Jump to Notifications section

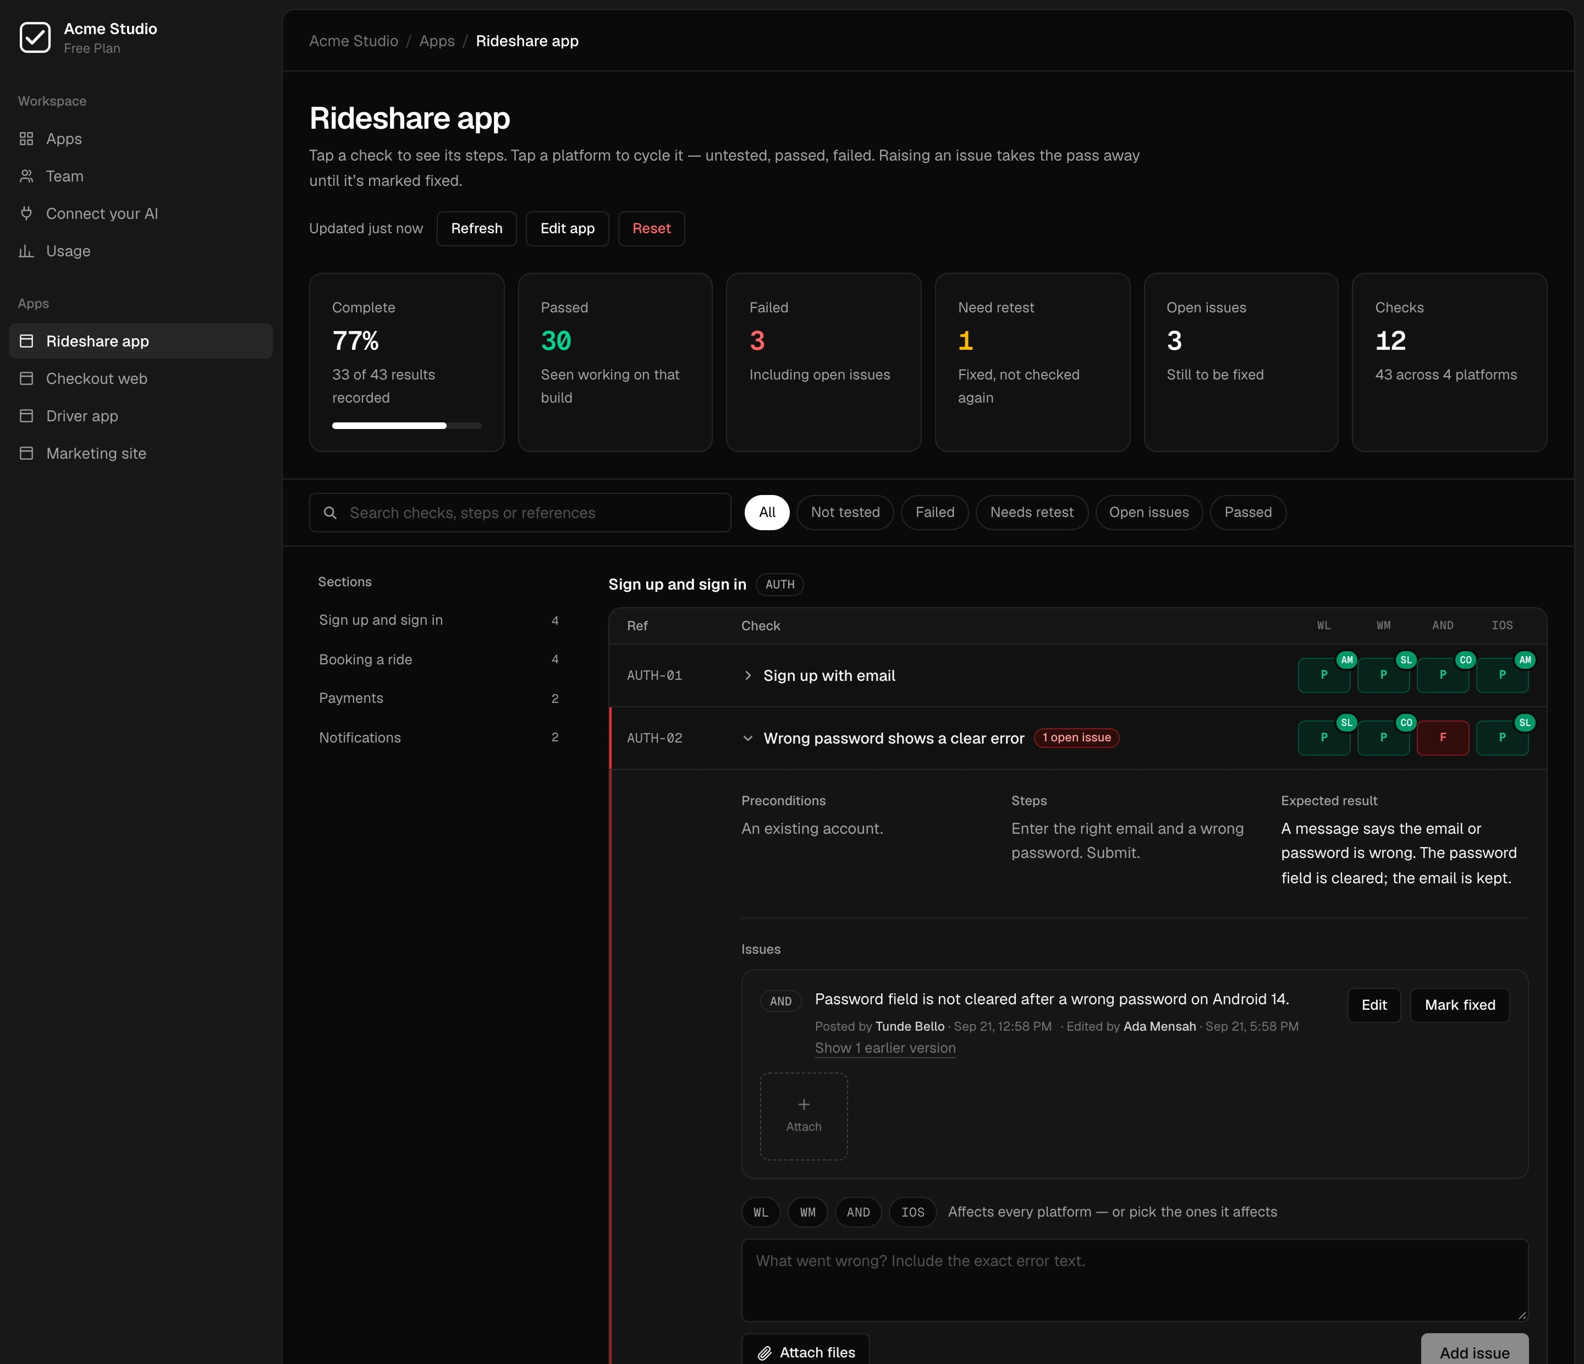[x=439, y=737]
